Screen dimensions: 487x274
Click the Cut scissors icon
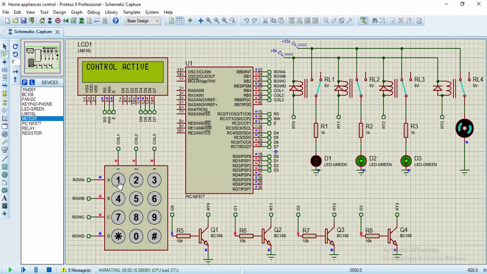265,21
